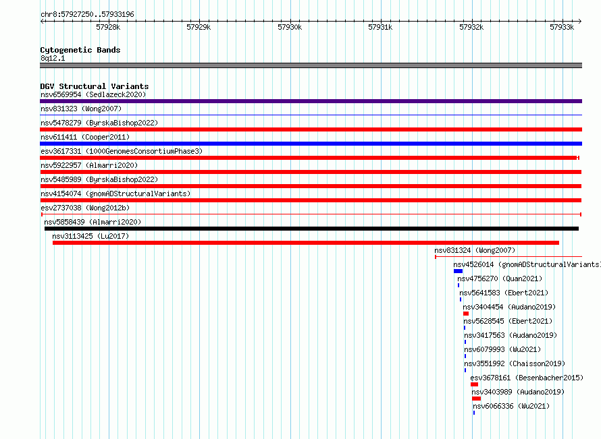Select the red nsv3403989 (Audano2019) block
Viewport: 601px width, 439px height.
tap(477, 399)
